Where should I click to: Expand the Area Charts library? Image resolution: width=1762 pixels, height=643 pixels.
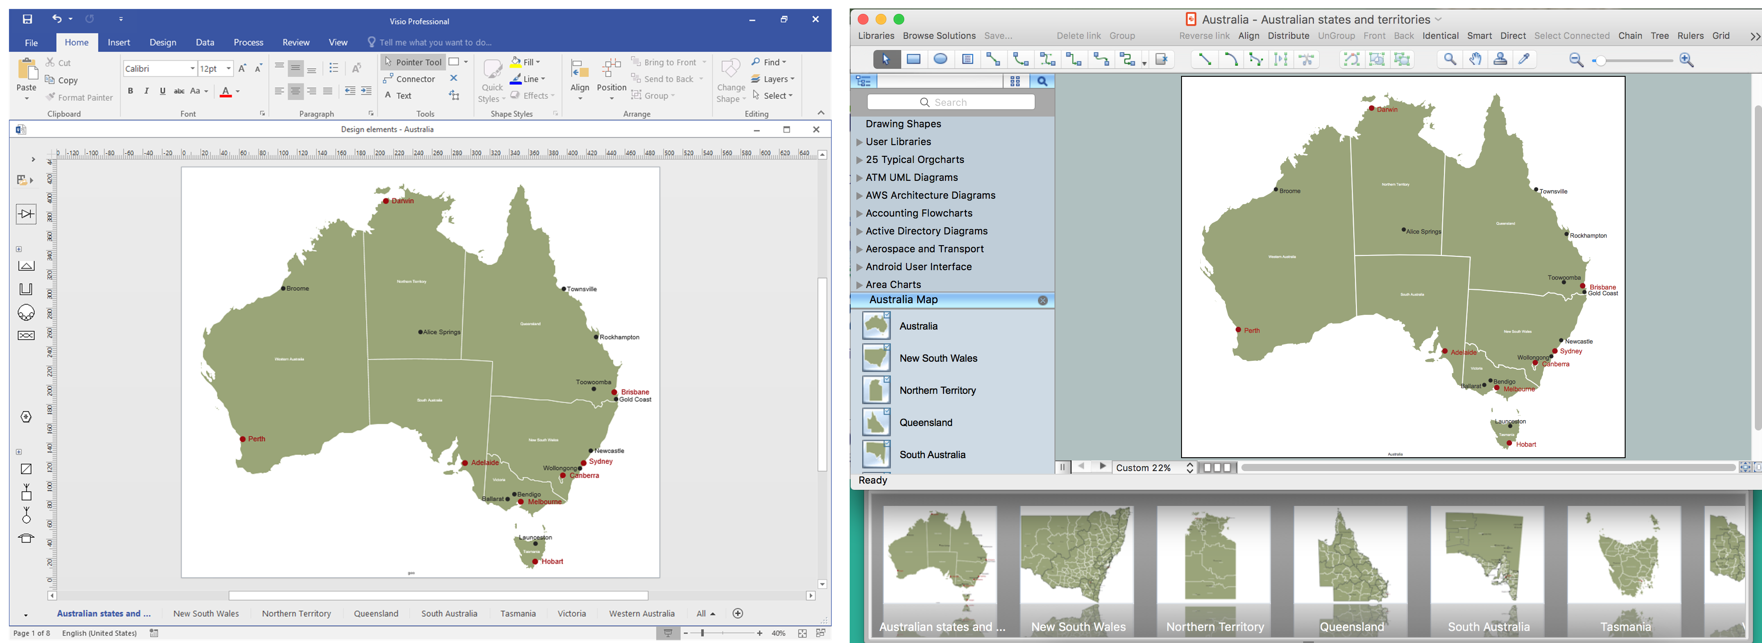click(x=859, y=285)
